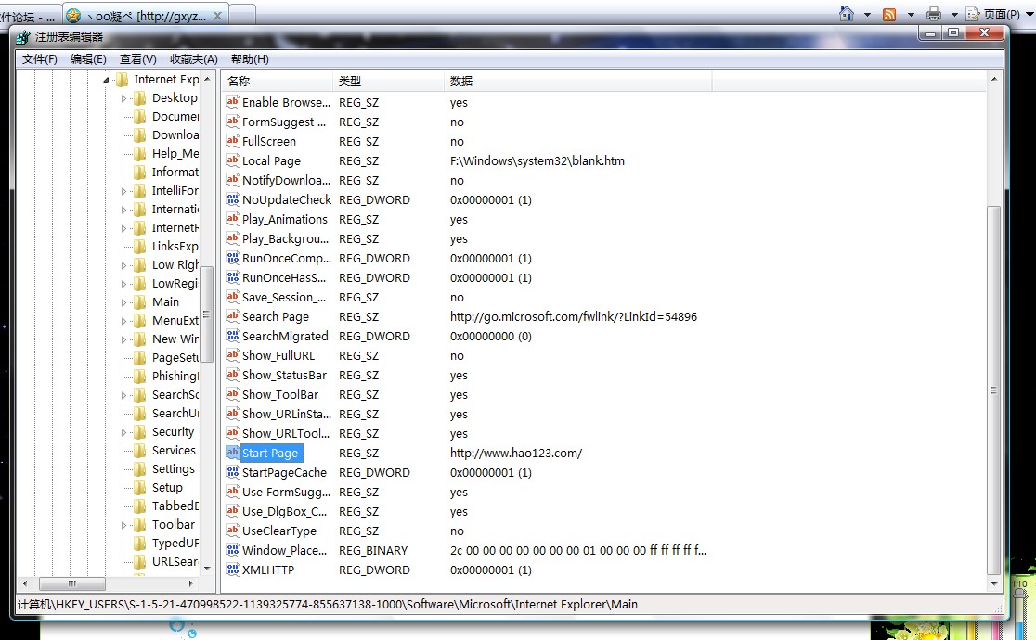The height and width of the screenshot is (640, 1036).
Task: Select the URLSearch tree item
Action: (175, 561)
